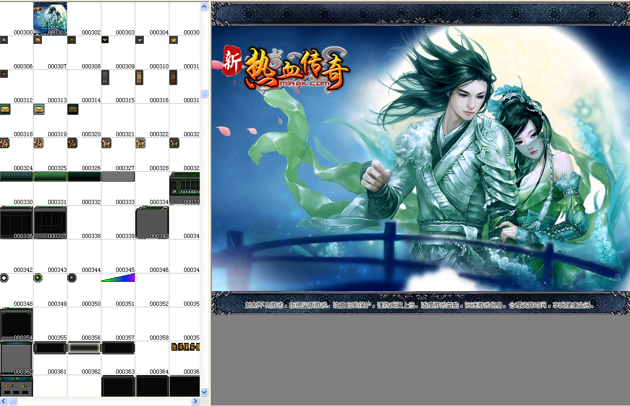This screenshot has width=630, height=406.
Task: Click the black bar sprite in cell 000332
Action: pos(84,176)
